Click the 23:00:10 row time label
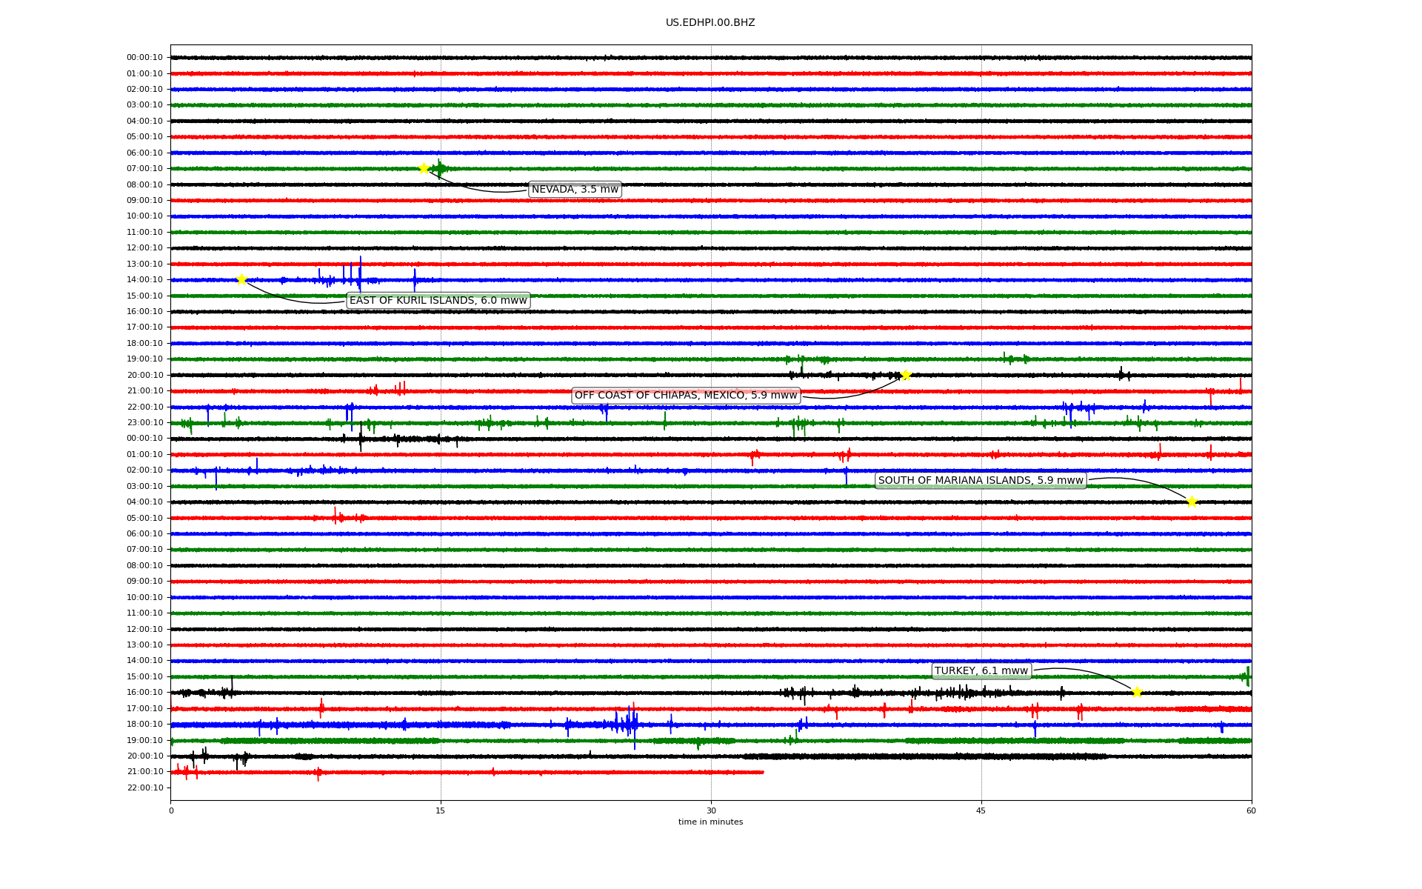Screen dimensions: 1422x889 coord(144,422)
